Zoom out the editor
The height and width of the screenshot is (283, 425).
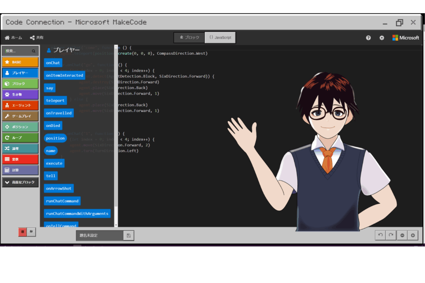(x=402, y=235)
